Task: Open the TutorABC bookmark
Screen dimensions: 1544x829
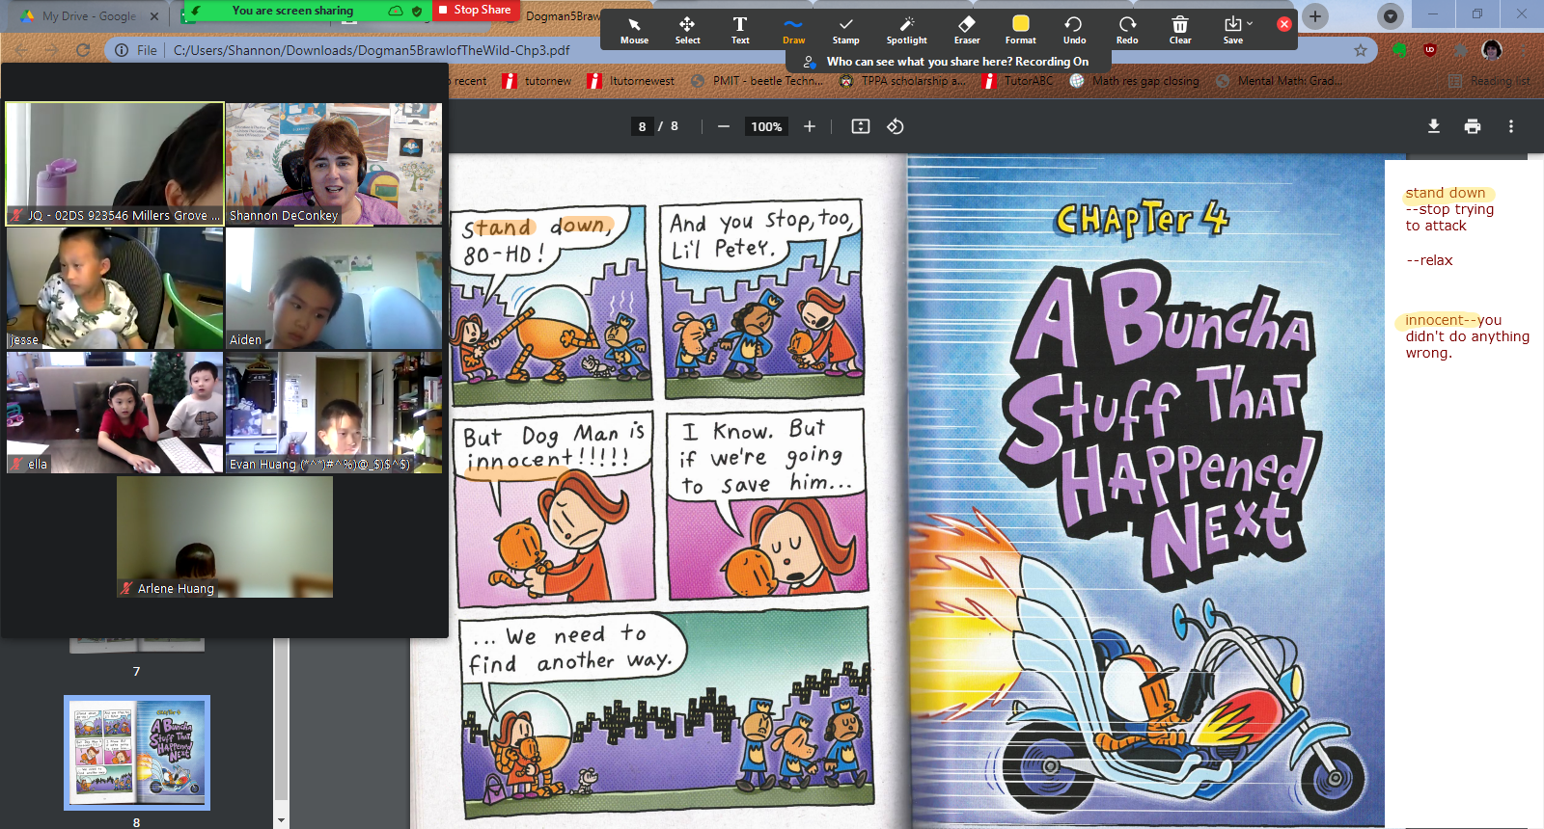Action: (x=1017, y=81)
